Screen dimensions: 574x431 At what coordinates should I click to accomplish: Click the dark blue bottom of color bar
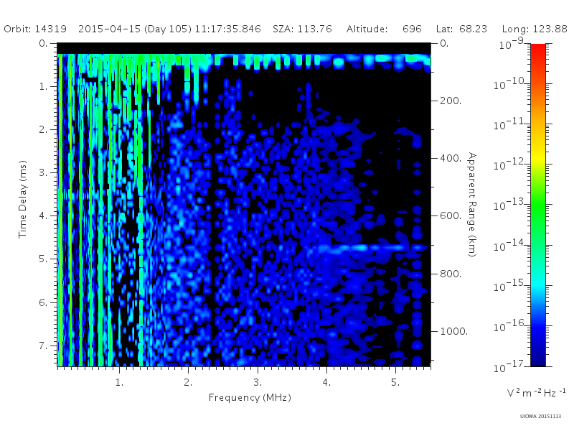(537, 357)
